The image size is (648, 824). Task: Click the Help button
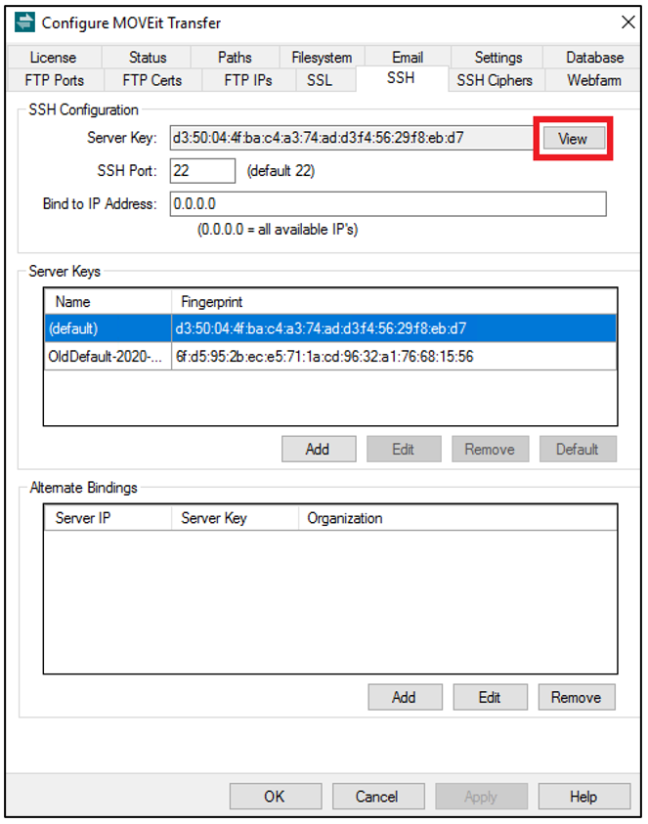[x=583, y=797]
